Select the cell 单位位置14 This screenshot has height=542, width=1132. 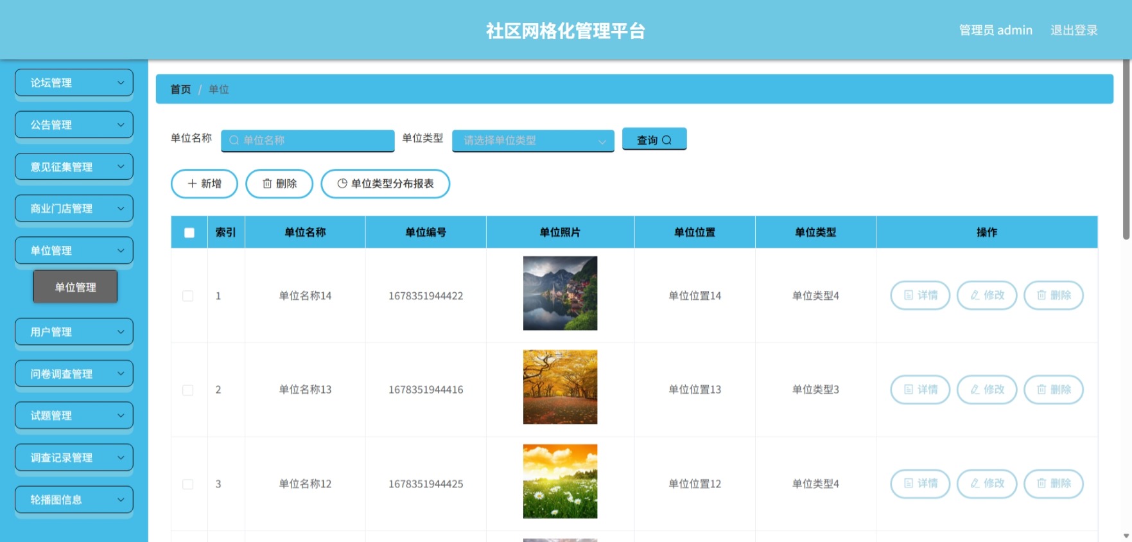click(x=695, y=296)
